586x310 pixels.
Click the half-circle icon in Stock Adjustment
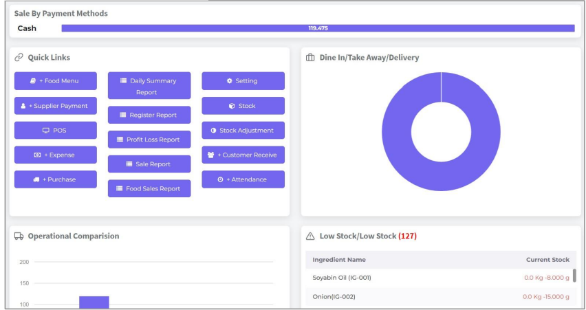[213, 131]
